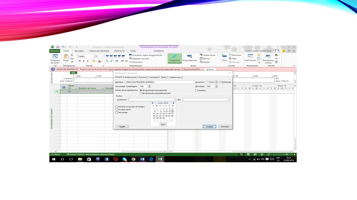The height and width of the screenshot is (200, 357).
Task: Mark task 100% complete icon
Action: point(123,56)
